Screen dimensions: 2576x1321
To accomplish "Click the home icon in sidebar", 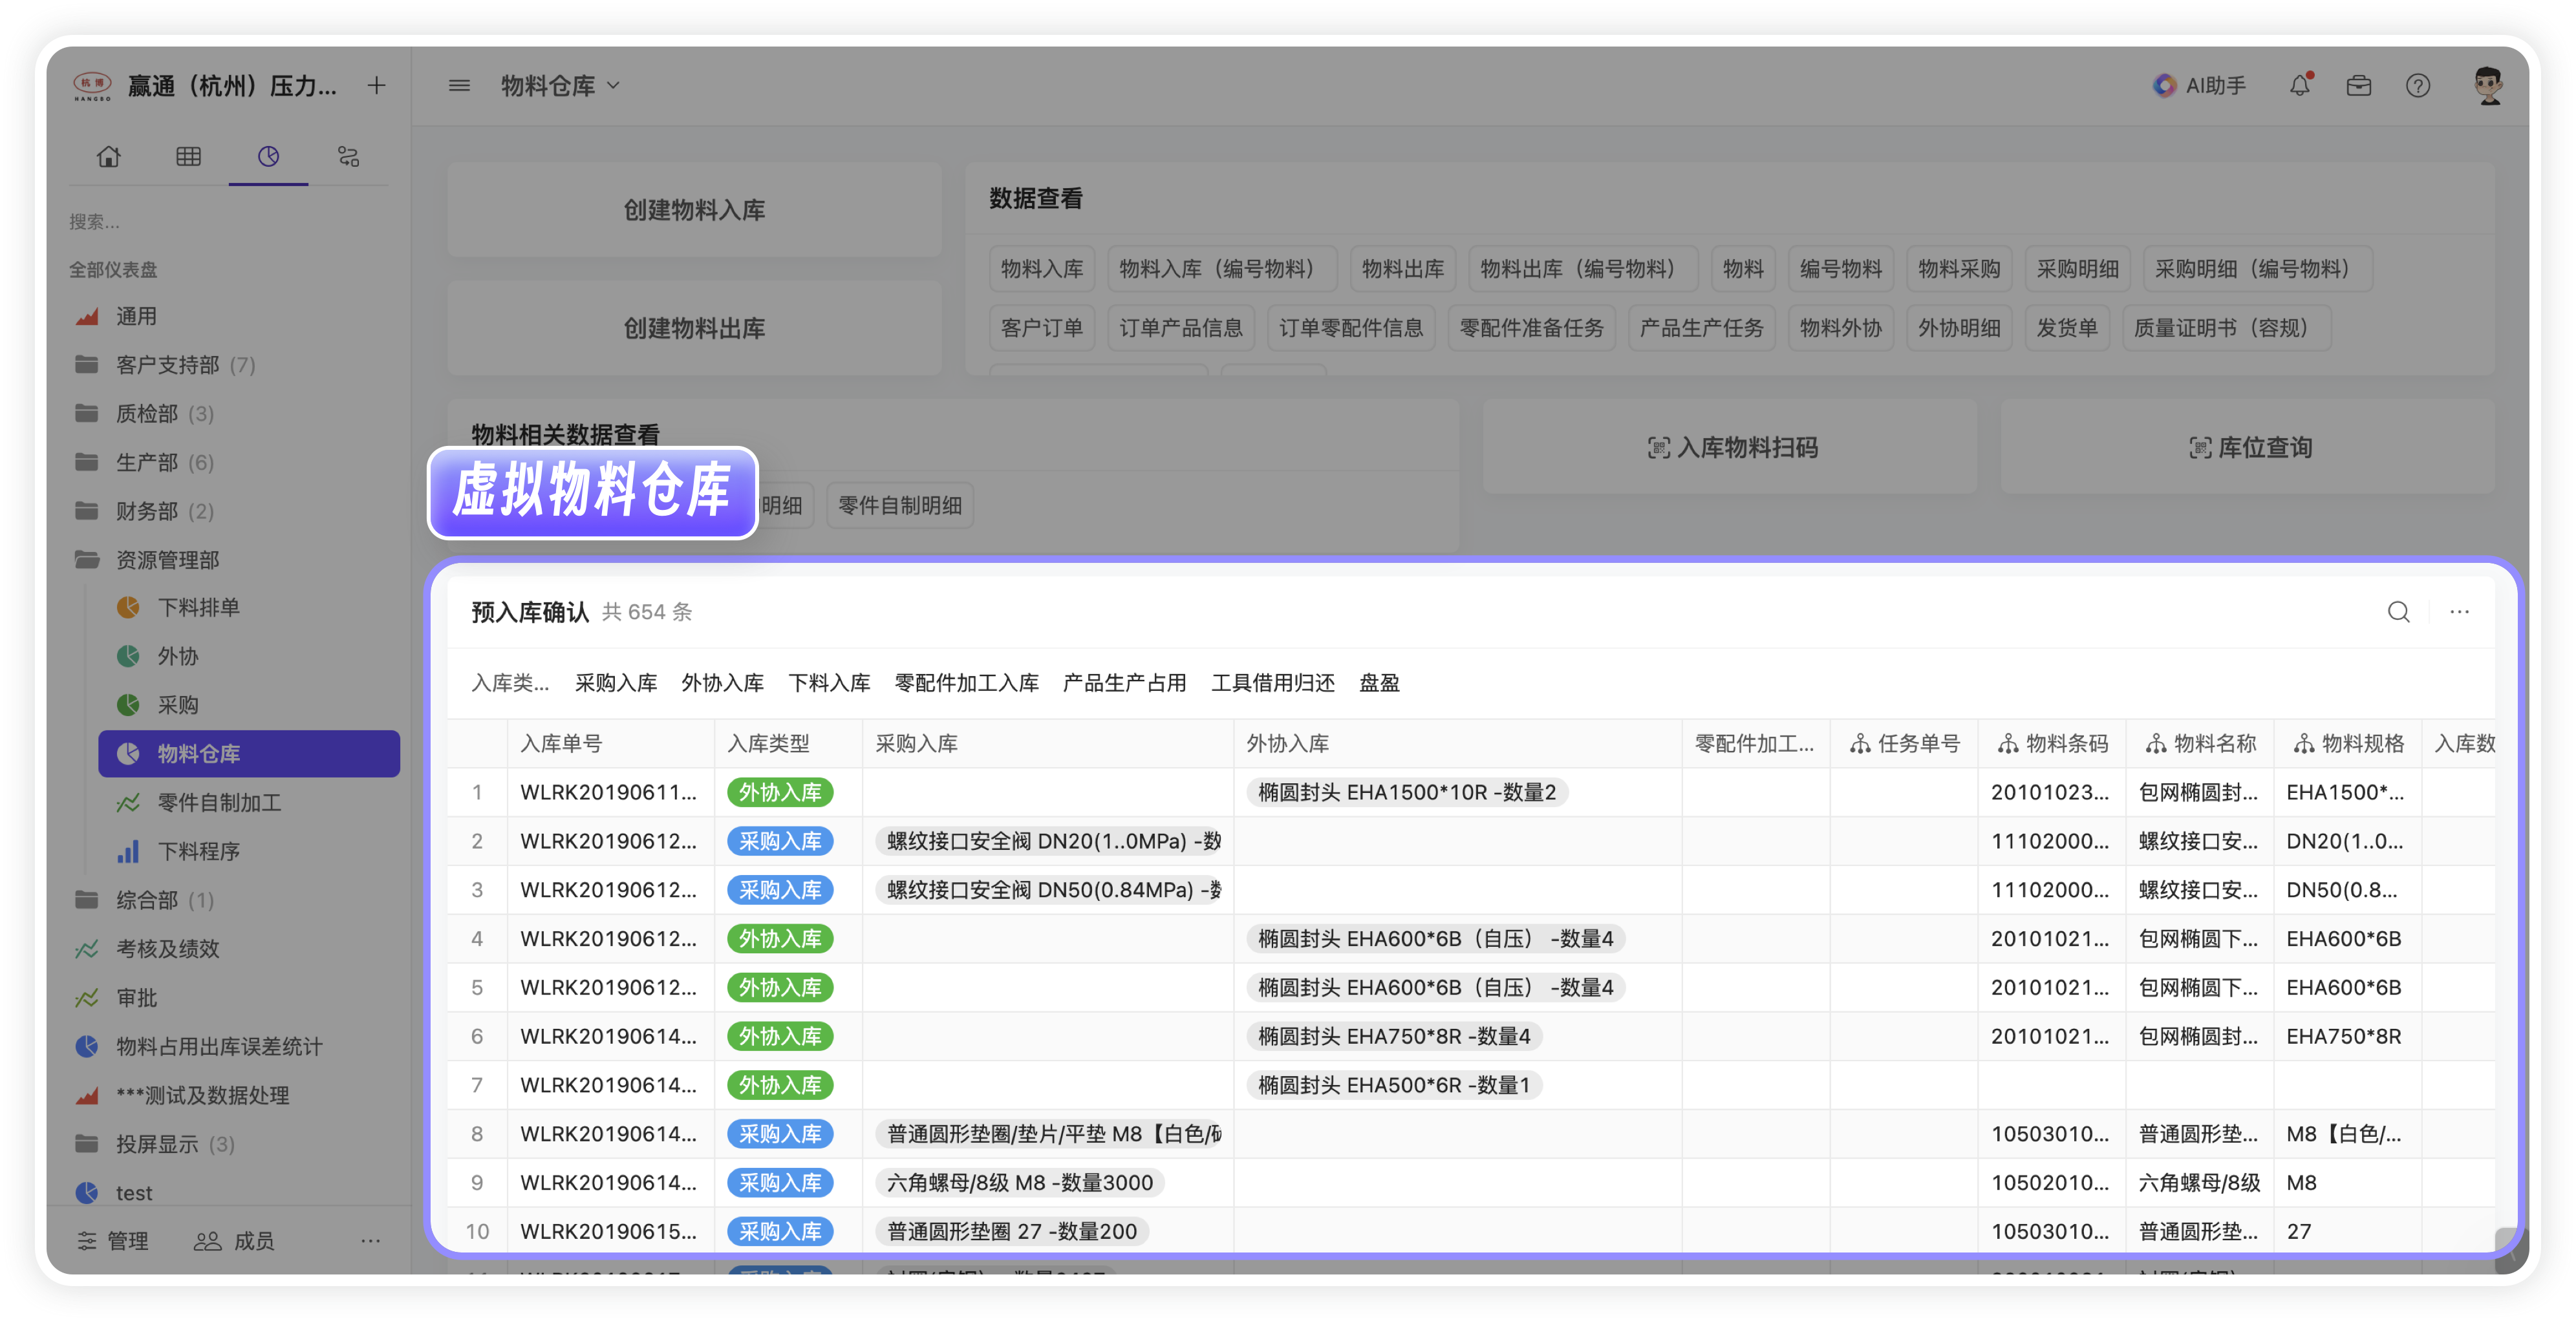I will (x=108, y=157).
